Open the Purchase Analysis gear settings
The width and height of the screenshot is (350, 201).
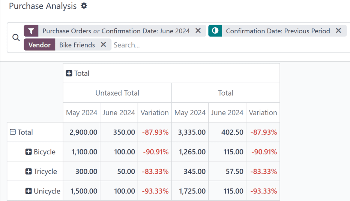click(x=84, y=6)
